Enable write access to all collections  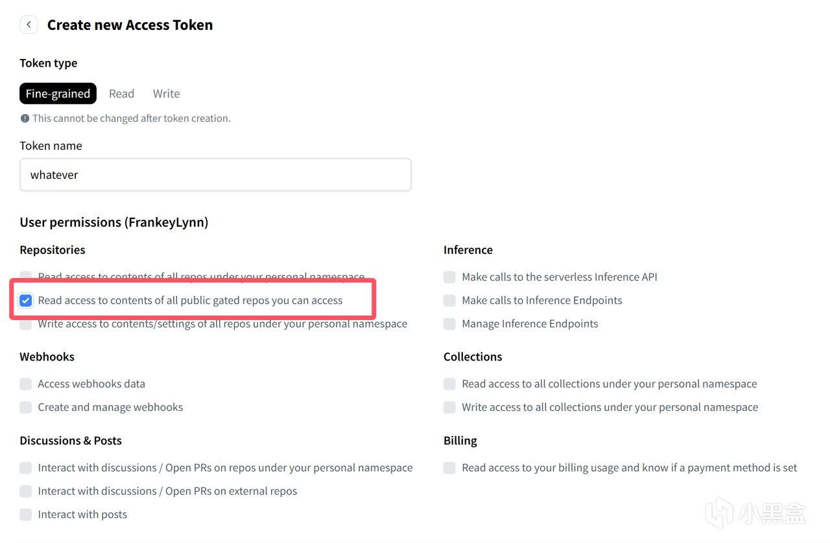tap(449, 408)
